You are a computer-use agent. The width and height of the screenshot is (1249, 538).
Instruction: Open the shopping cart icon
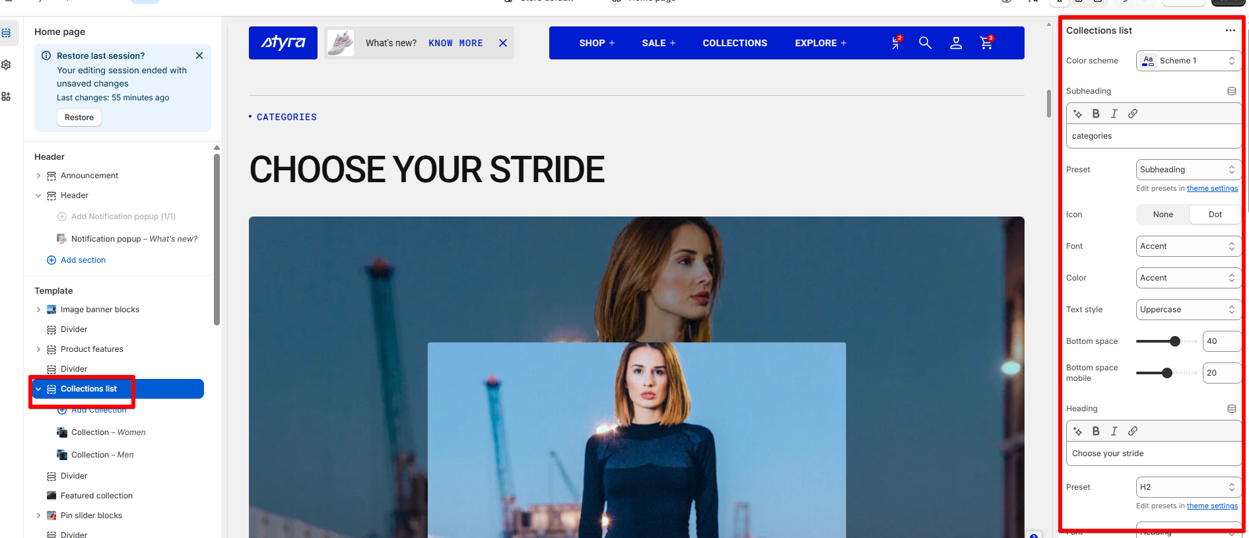[986, 43]
